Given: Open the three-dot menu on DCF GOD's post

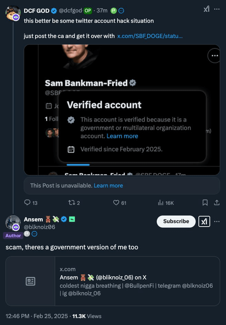Looking at the screenshot, I should pos(217,9).
